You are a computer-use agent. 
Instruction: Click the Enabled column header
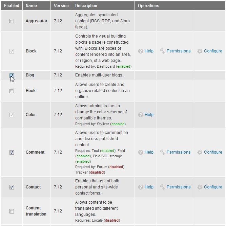tap(12, 6)
